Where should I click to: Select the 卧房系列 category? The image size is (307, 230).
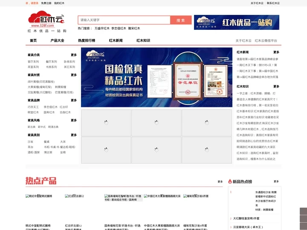click(70, 62)
